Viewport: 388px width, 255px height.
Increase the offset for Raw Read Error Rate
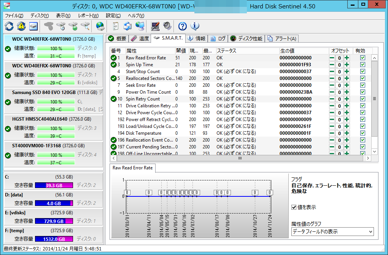coord(347,58)
